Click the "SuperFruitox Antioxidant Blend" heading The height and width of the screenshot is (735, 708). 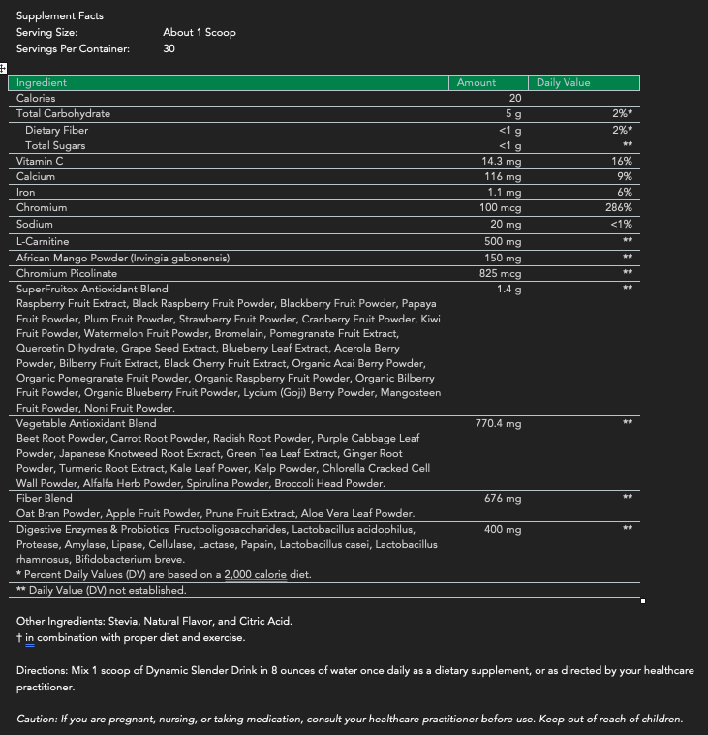[92, 289]
